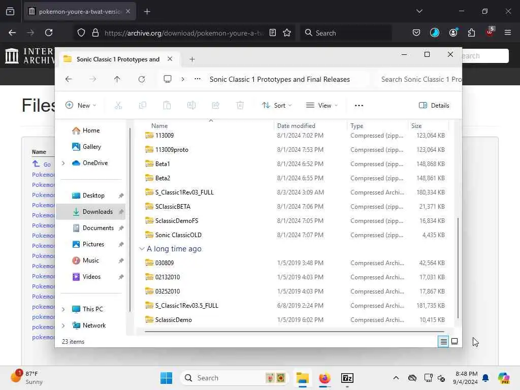Open Firefox extensions puzzle icon
The width and height of the screenshot is (520, 390).
471,32
